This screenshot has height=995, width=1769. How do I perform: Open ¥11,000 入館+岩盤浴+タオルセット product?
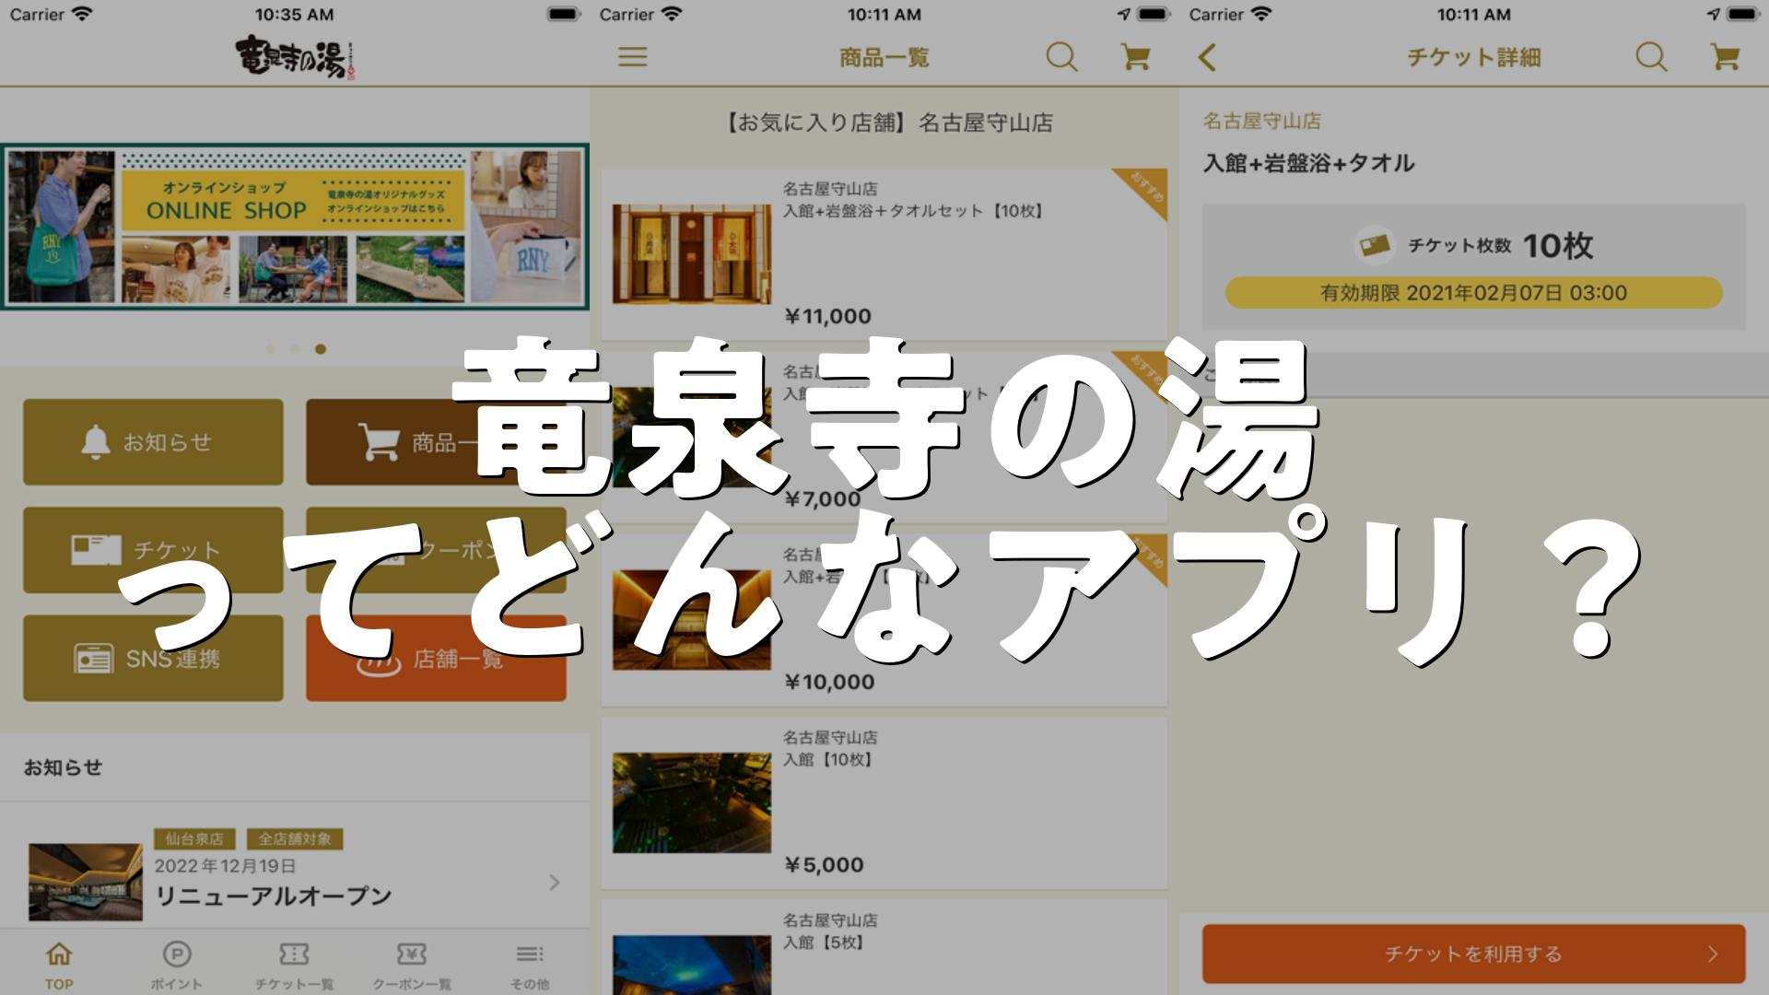[884, 254]
